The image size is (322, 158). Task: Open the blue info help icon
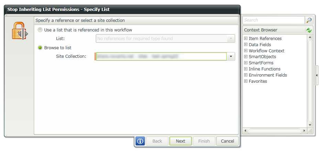click(x=140, y=141)
